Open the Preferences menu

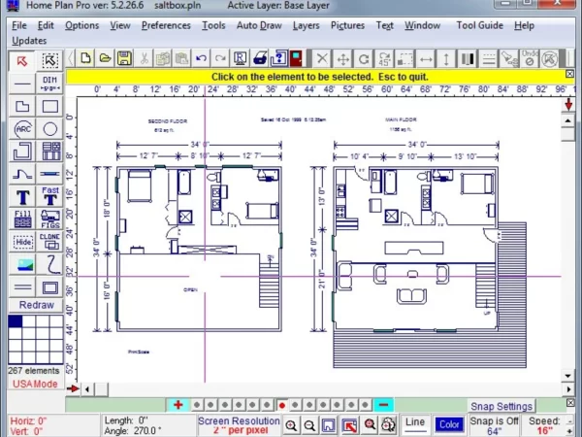point(166,25)
